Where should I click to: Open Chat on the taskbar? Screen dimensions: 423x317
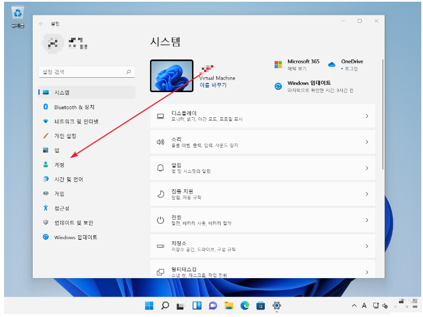(213, 306)
